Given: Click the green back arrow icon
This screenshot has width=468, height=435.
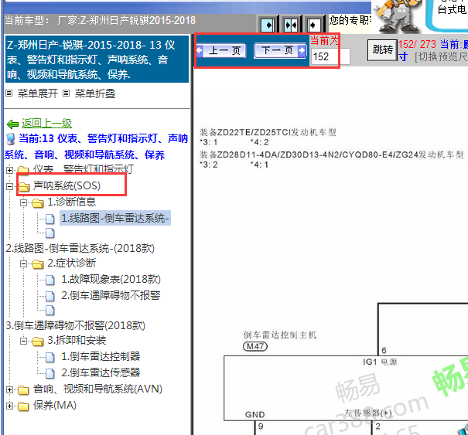Looking at the screenshot, I should click(x=12, y=124).
